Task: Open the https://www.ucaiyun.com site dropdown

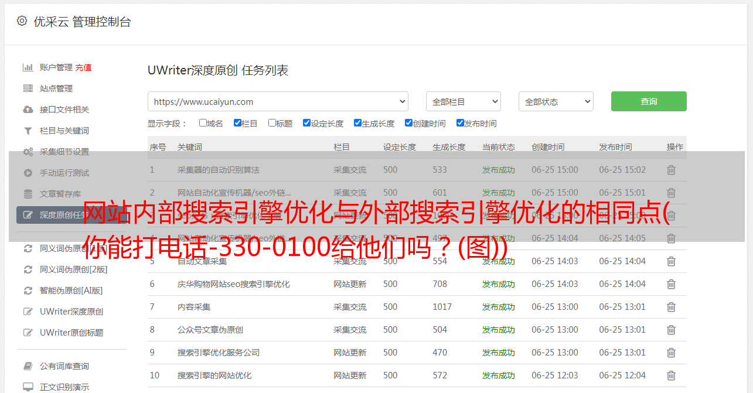Action: (x=278, y=101)
